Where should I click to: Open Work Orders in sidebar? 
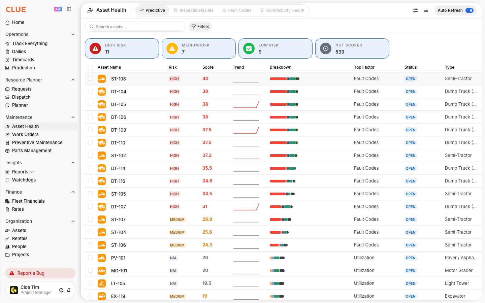40,134
